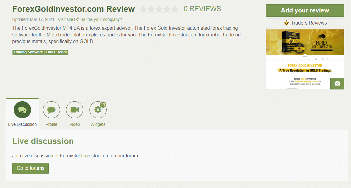
Task: Open the Live Discussion chat bubbles icon
Action: [23, 110]
